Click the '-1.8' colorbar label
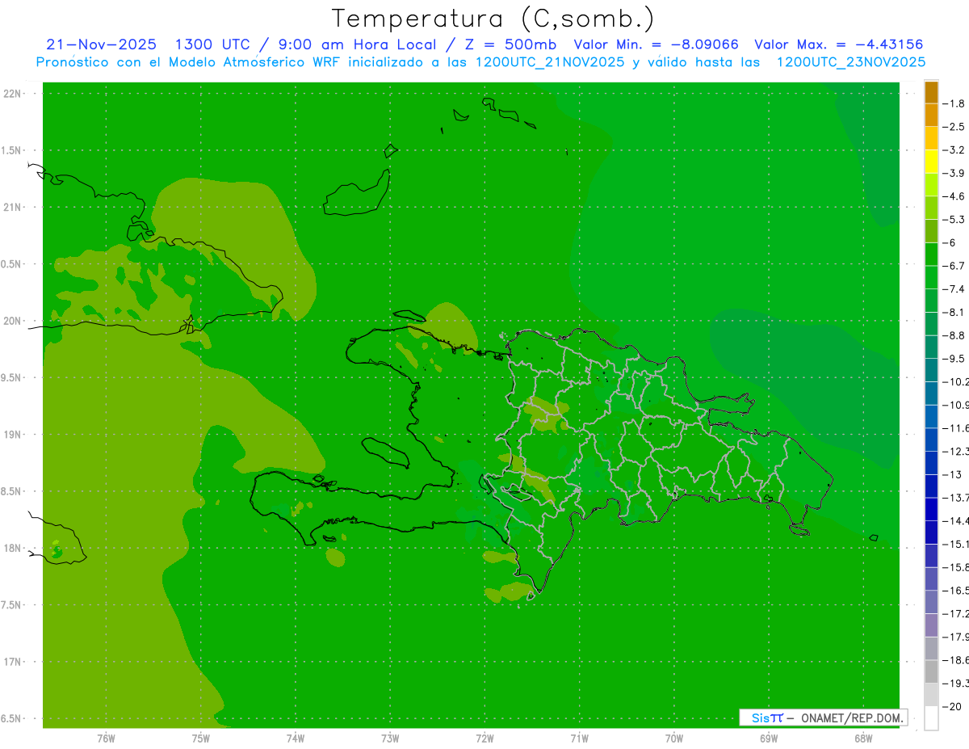Viewport: 969px width, 749px height. [954, 103]
